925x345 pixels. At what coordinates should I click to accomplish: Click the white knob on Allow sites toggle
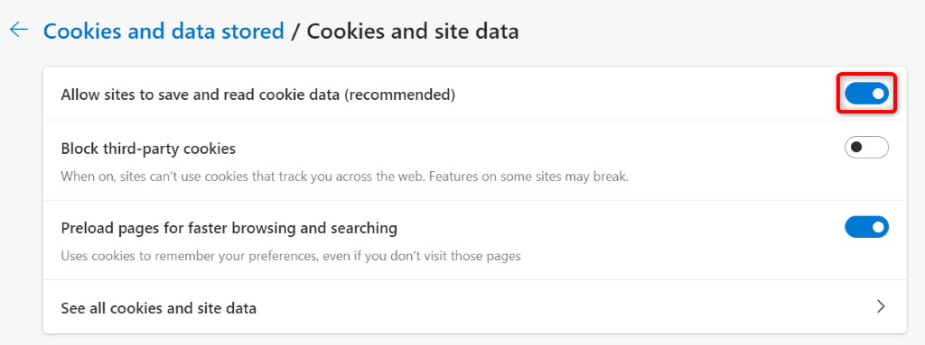(878, 93)
